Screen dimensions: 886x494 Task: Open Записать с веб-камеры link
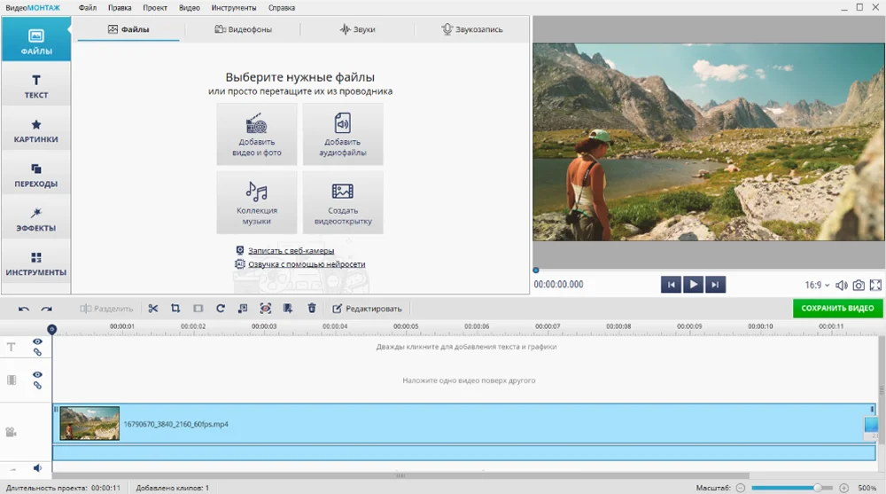291,251
